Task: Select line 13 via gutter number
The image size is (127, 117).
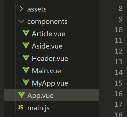Action: pyautogui.click(x=119, y=62)
